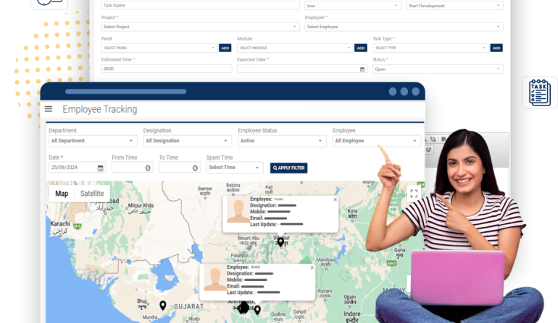
Task: Click the APPLY FILTER button
Action: 288,168
